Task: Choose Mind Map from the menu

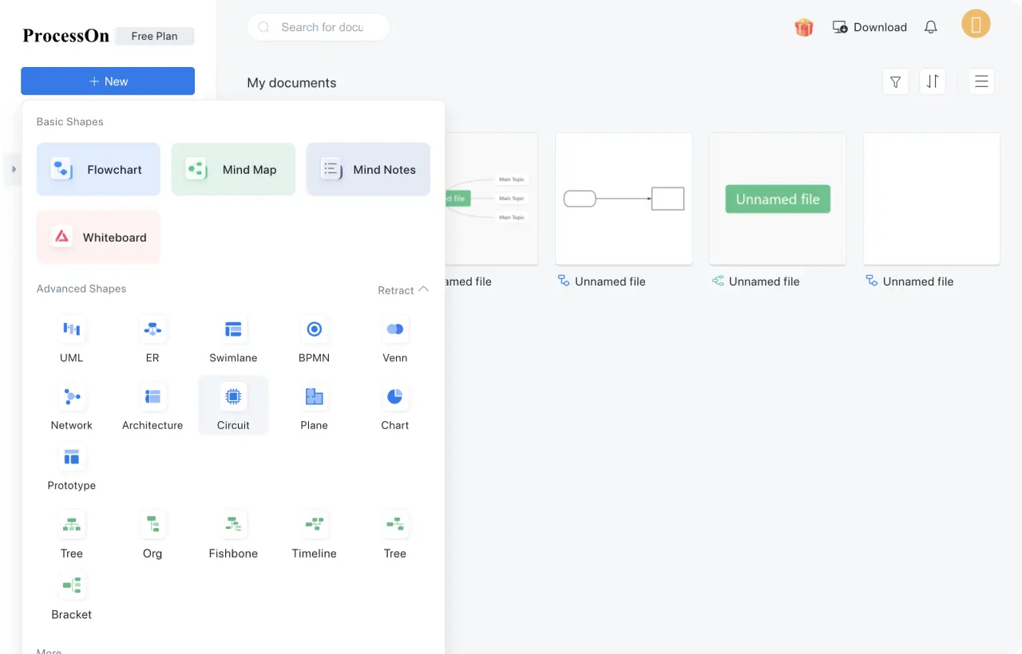Action: [233, 169]
